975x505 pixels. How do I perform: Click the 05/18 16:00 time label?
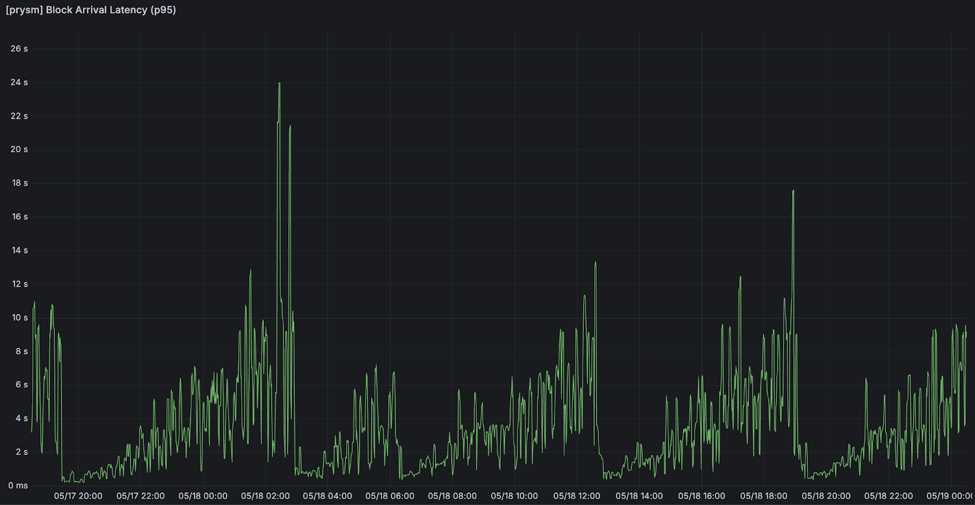(701, 496)
